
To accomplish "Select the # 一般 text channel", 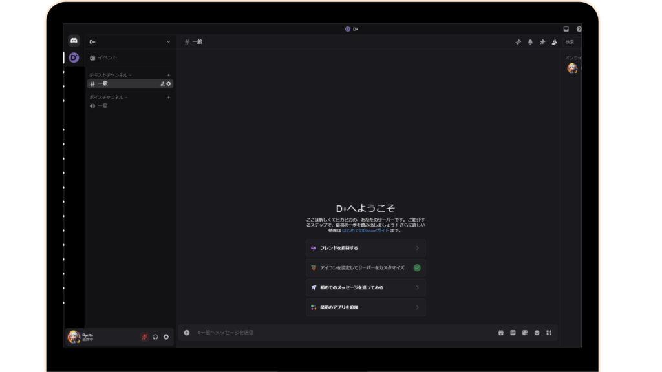I will pyautogui.click(x=130, y=83).
